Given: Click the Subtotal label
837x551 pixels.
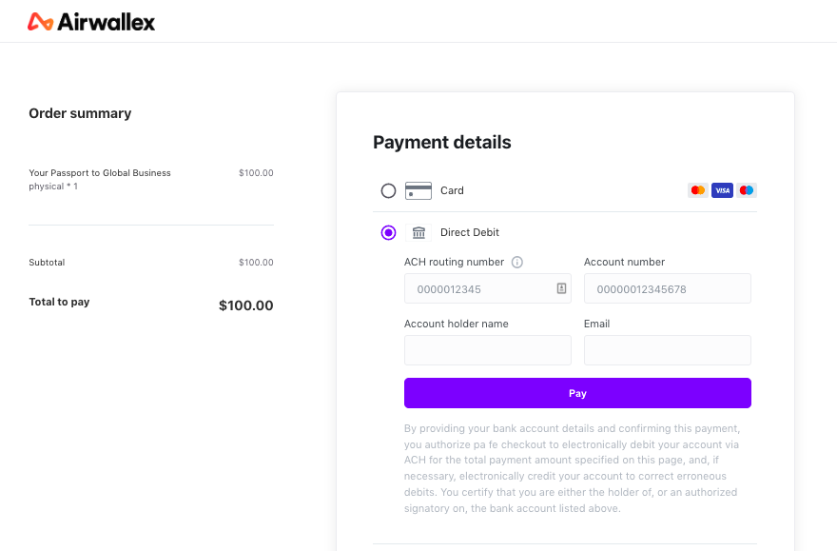Looking at the screenshot, I should pyautogui.click(x=47, y=263).
